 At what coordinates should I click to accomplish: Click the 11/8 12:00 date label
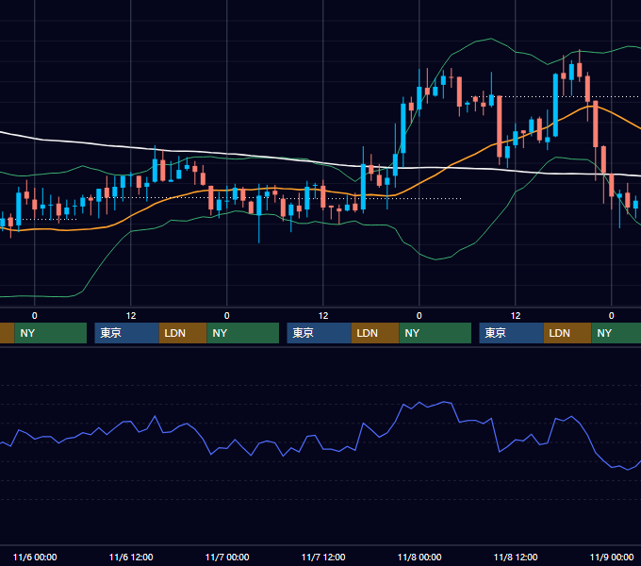click(x=516, y=557)
